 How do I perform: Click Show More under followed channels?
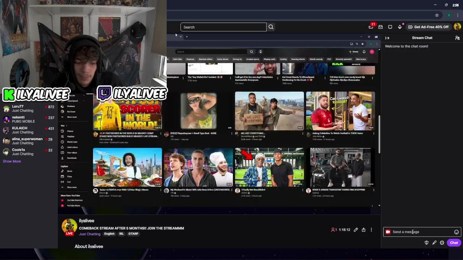(x=12, y=161)
